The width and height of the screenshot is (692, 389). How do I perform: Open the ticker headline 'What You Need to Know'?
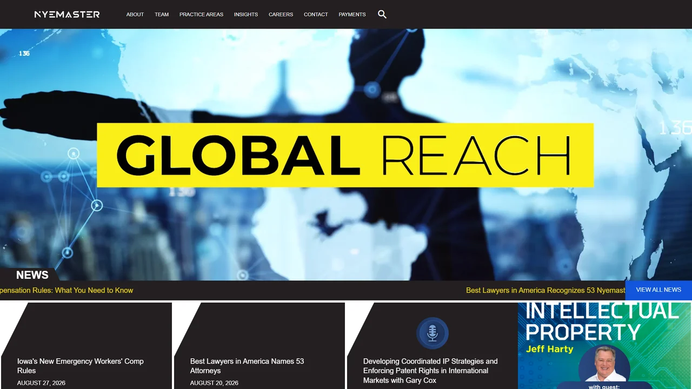(66, 290)
